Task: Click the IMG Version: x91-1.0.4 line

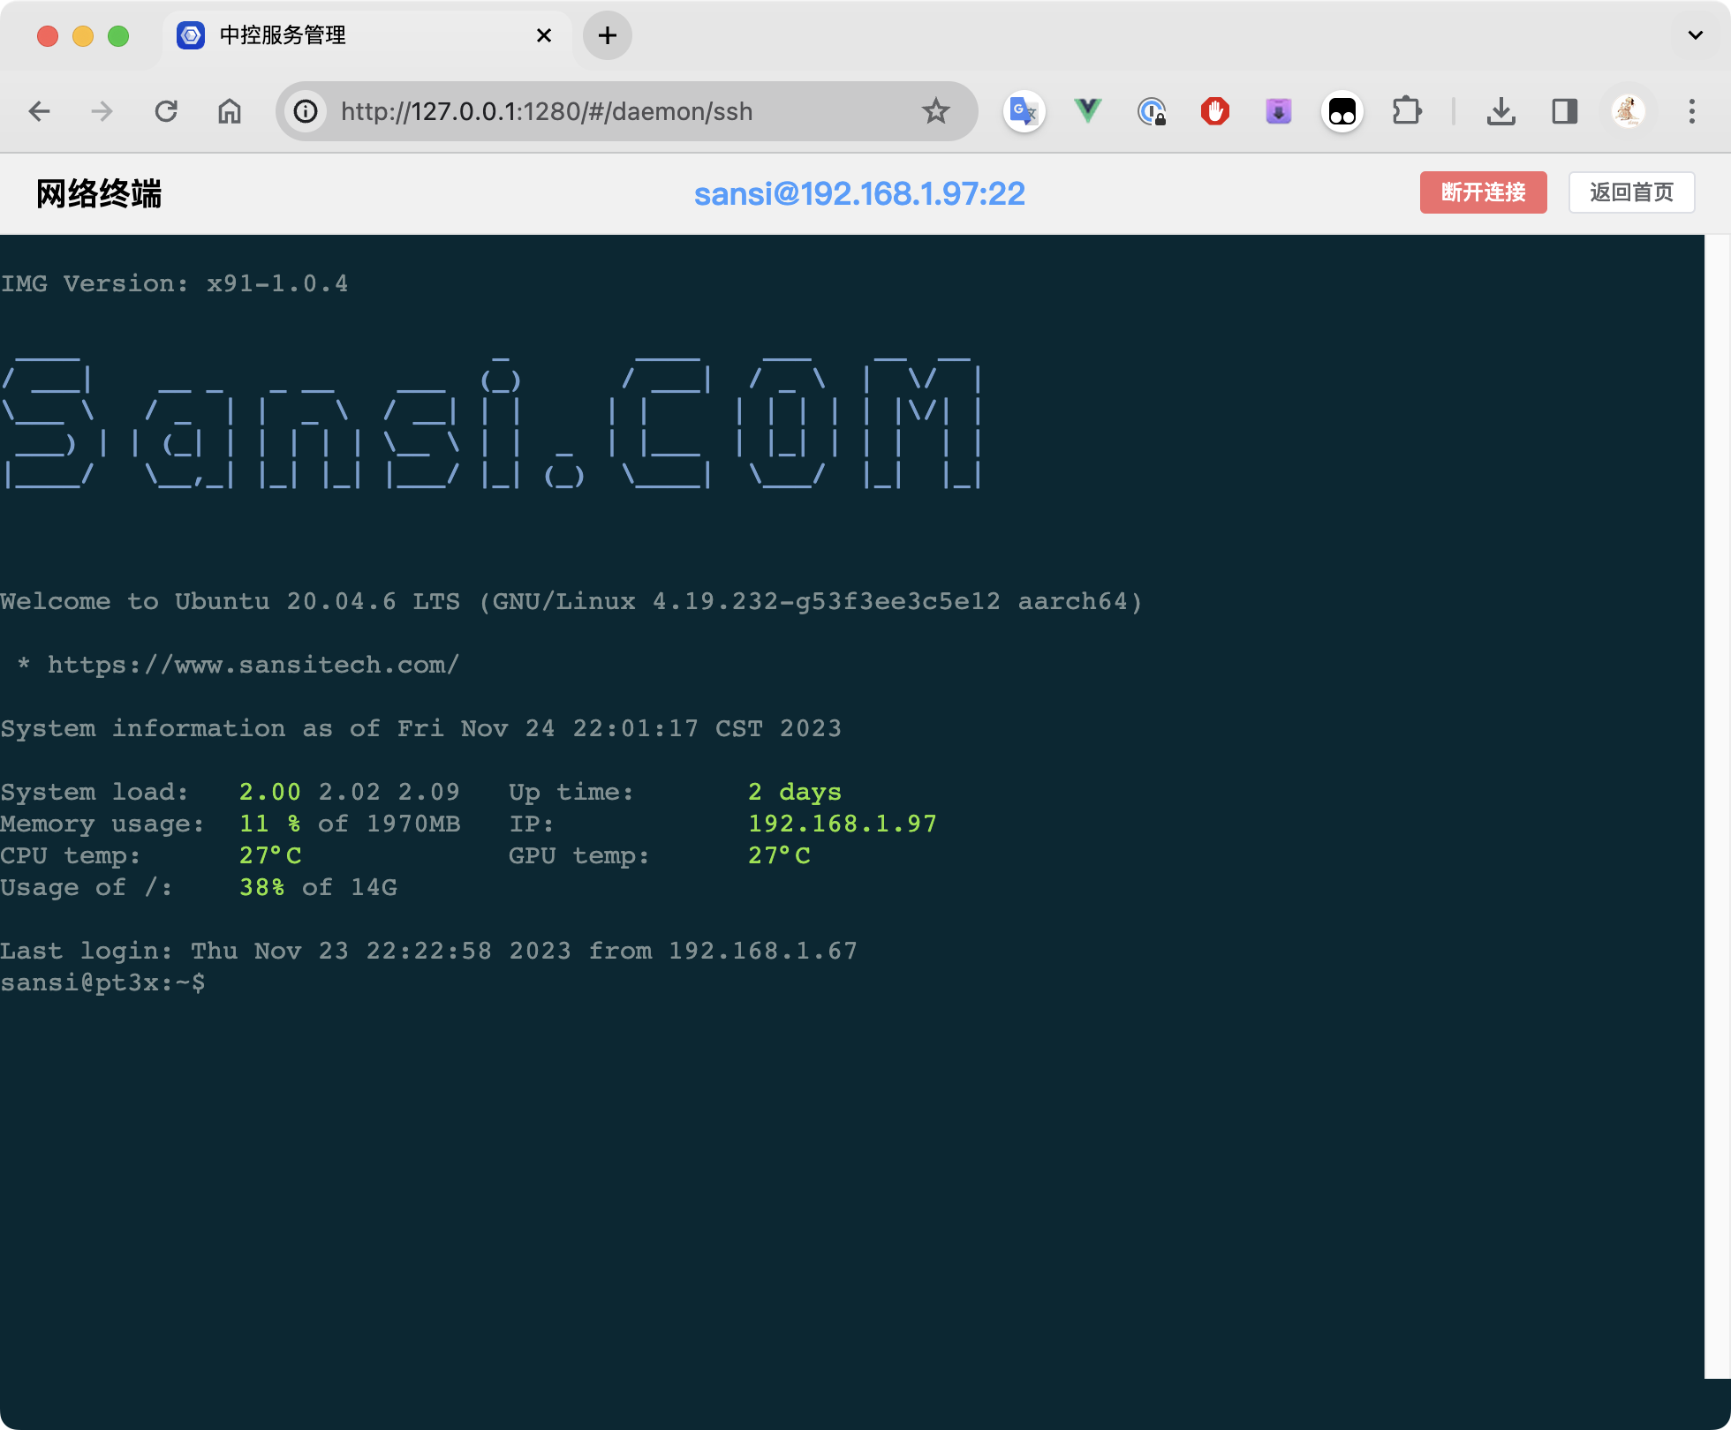Action: click(x=174, y=283)
